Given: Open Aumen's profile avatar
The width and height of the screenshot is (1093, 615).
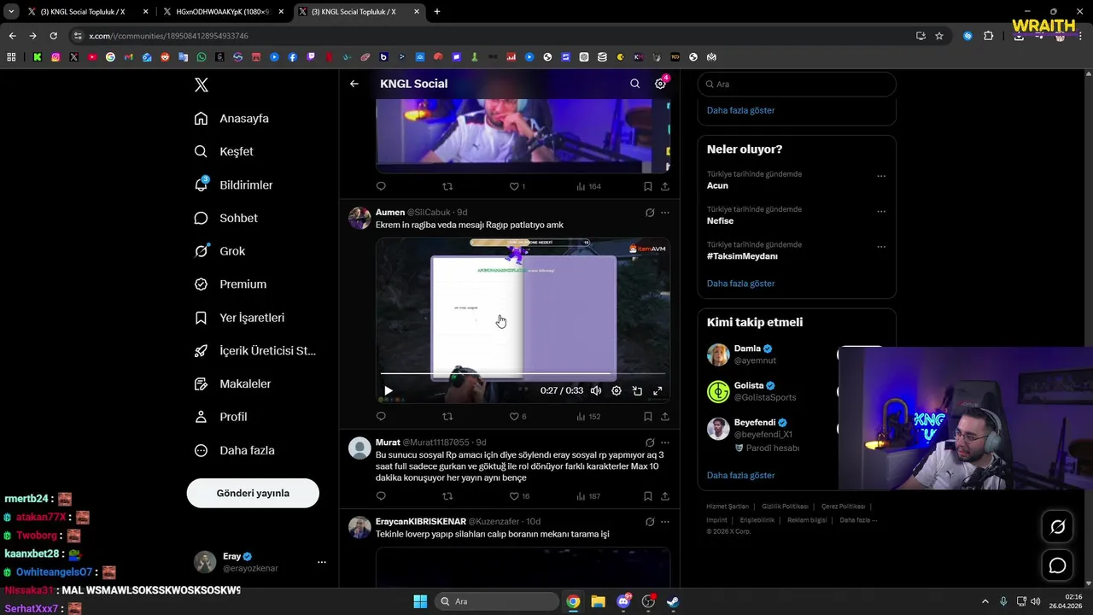Looking at the screenshot, I should (359, 218).
